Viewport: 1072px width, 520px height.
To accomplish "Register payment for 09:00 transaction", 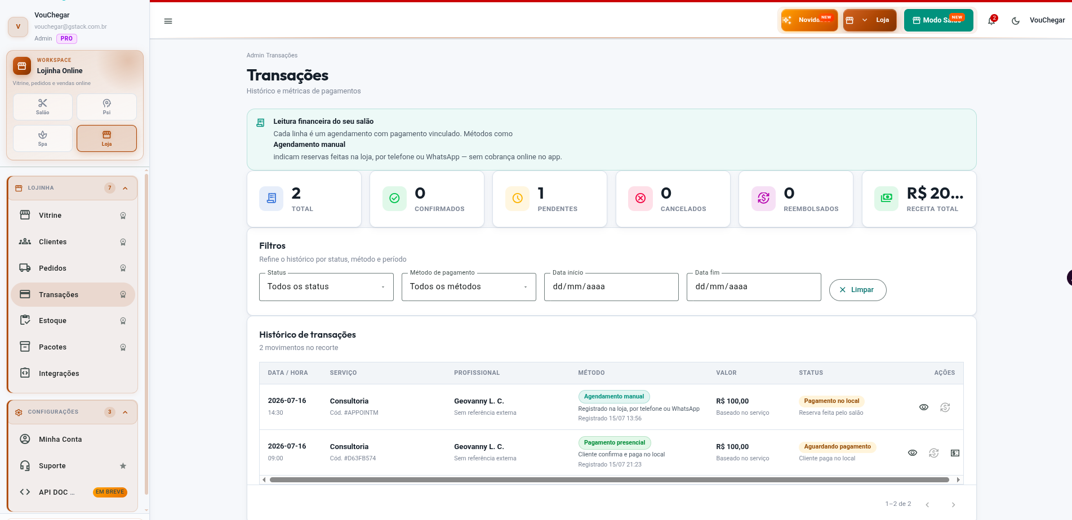I will point(955,453).
